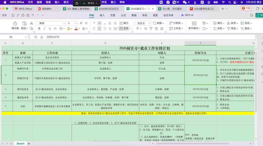Toggle top vertical alignment
Image resolution: width=263 pixels, height=146 pixels.
94,23
